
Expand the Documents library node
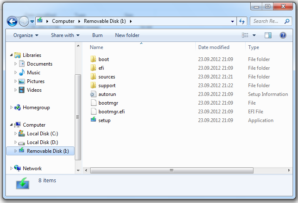coord(15,64)
